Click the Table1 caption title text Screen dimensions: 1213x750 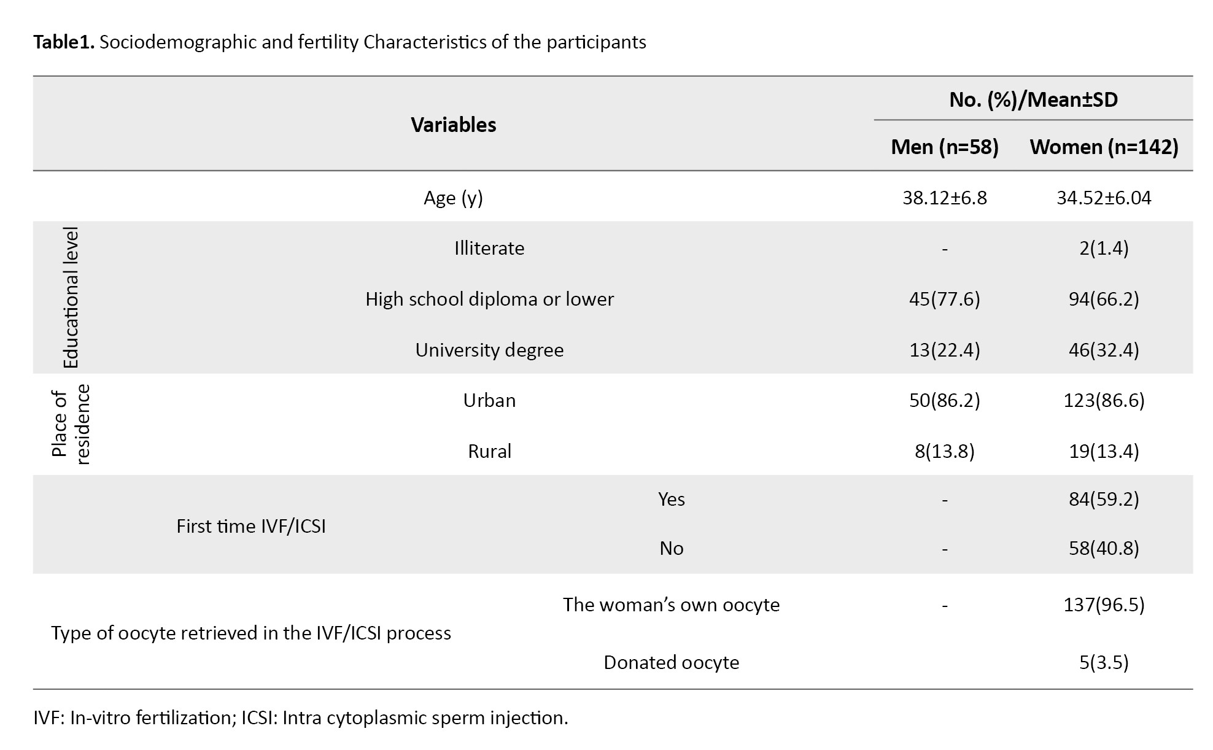click(339, 42)
